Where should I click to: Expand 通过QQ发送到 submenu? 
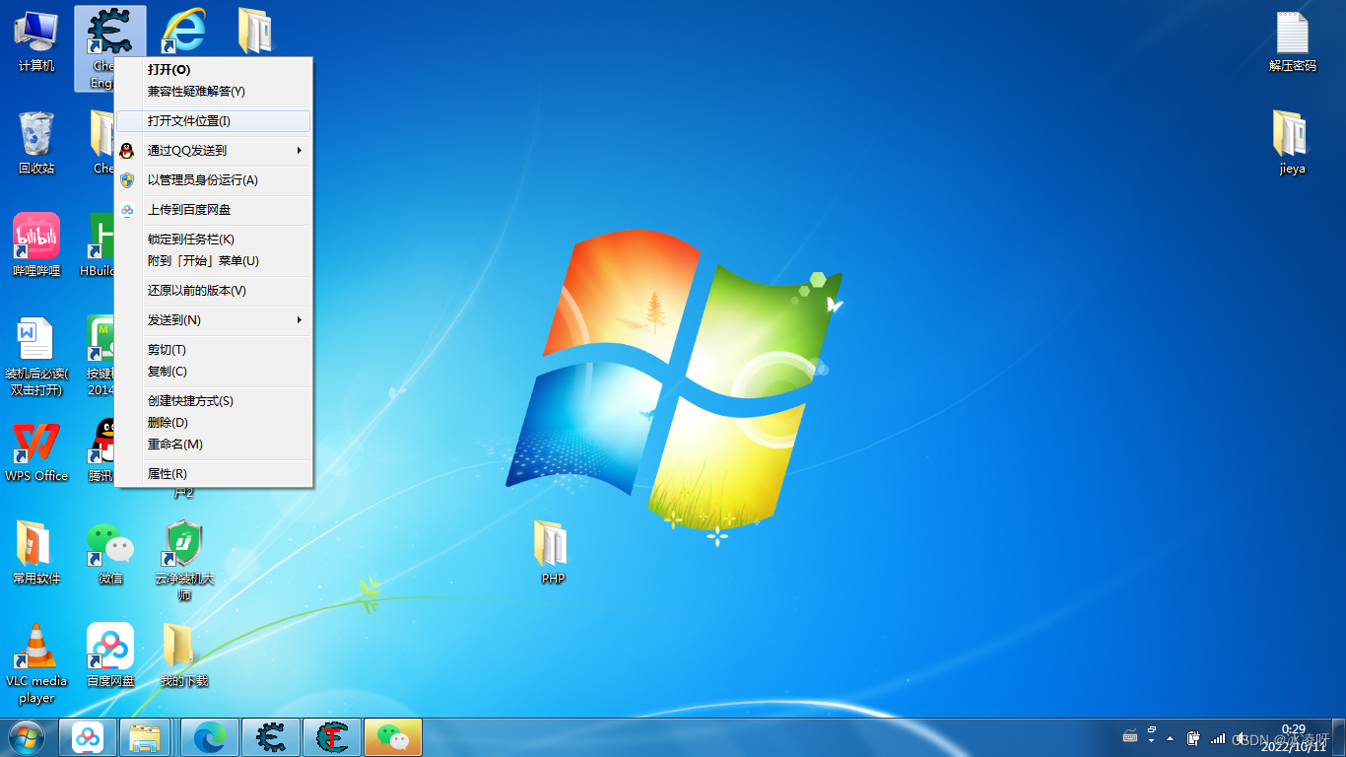point(214,151)
